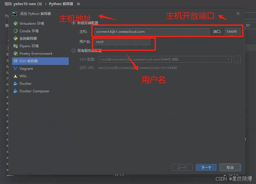Click the Virtualenv environment python icon
Image resolution: width=256 pixels, height=184 pixels.
(x=15, y=23)
